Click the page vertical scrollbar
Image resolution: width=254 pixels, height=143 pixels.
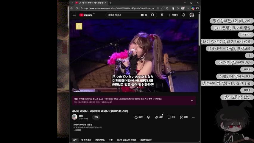(x=199, y=30)
